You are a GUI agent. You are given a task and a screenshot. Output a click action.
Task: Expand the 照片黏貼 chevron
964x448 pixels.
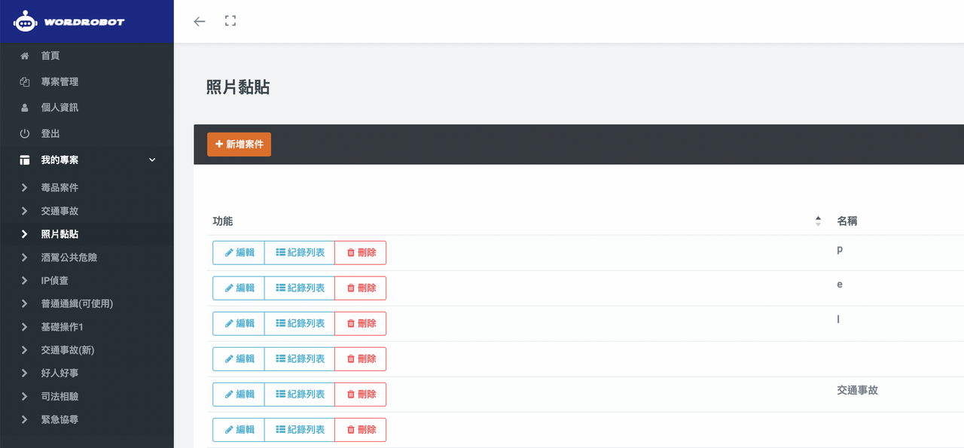pos(25,234)
